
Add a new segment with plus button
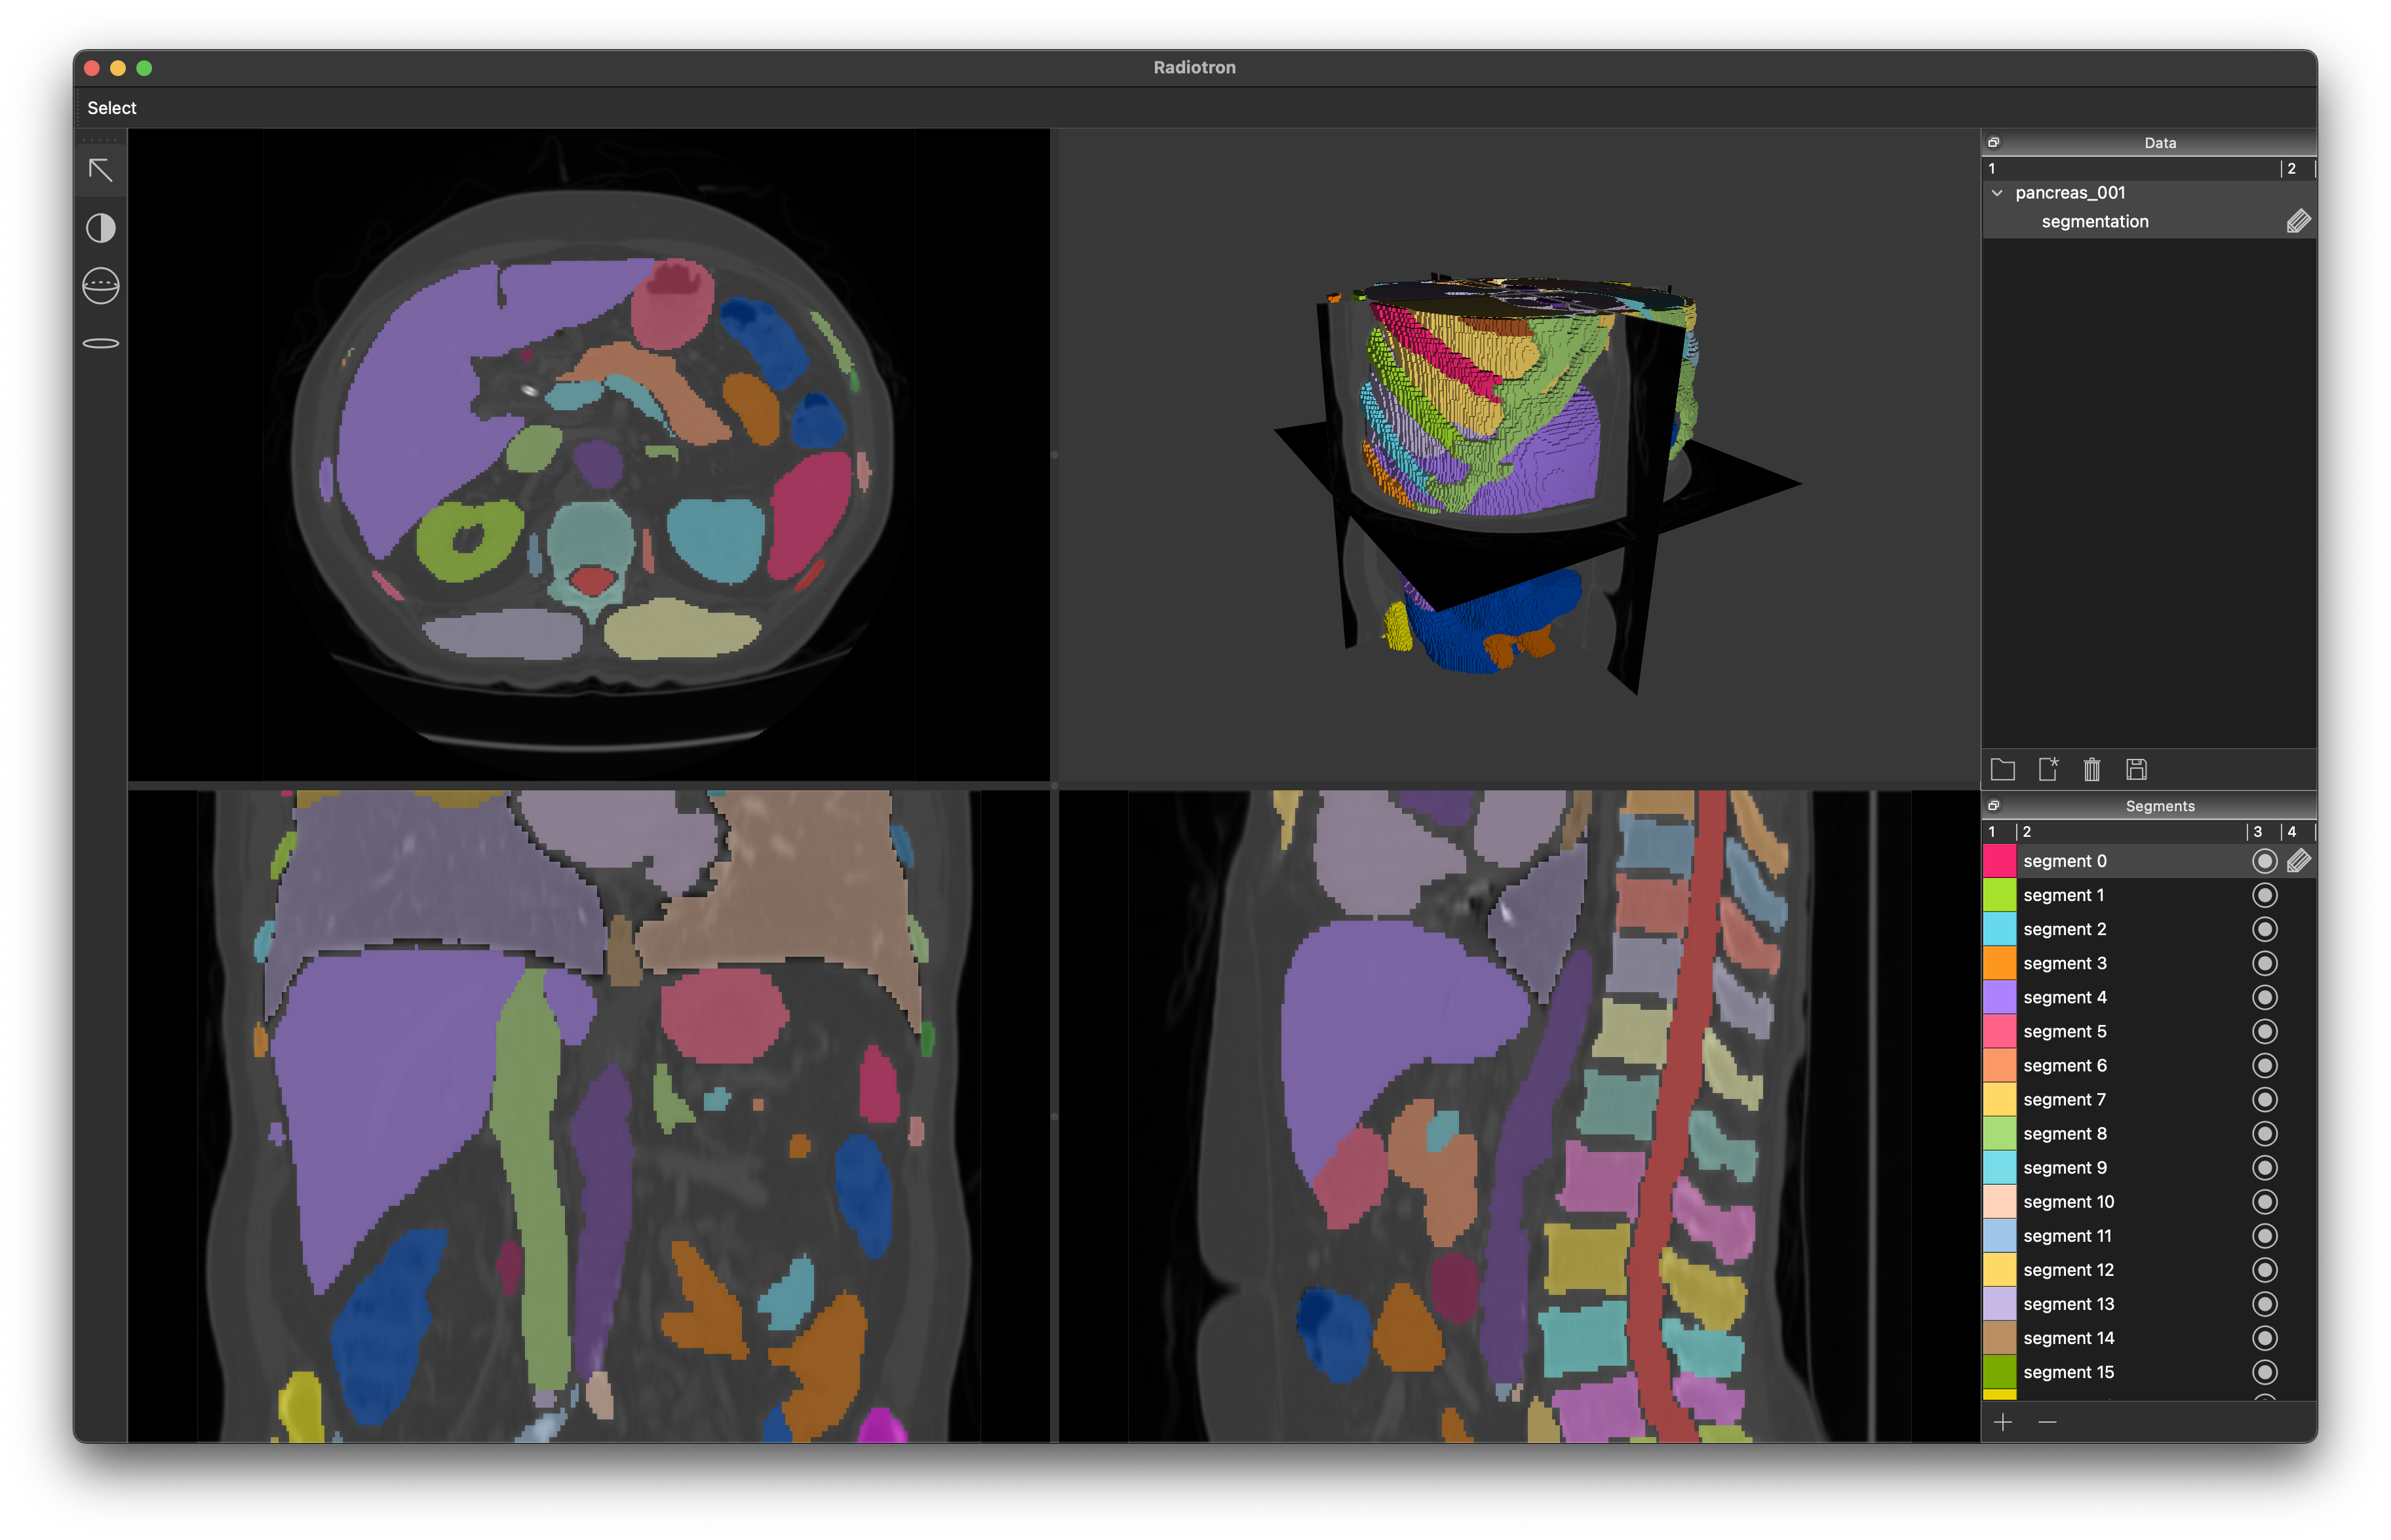2003,1422
